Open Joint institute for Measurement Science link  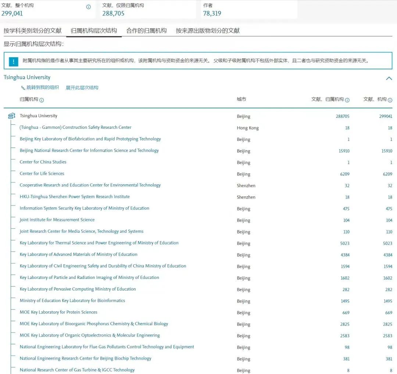pos(57,220)
